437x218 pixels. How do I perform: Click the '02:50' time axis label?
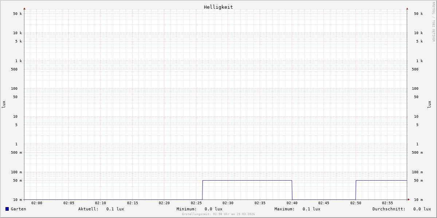tap(356, 203)
